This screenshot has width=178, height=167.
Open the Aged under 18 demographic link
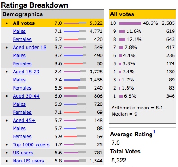point(30,47)
